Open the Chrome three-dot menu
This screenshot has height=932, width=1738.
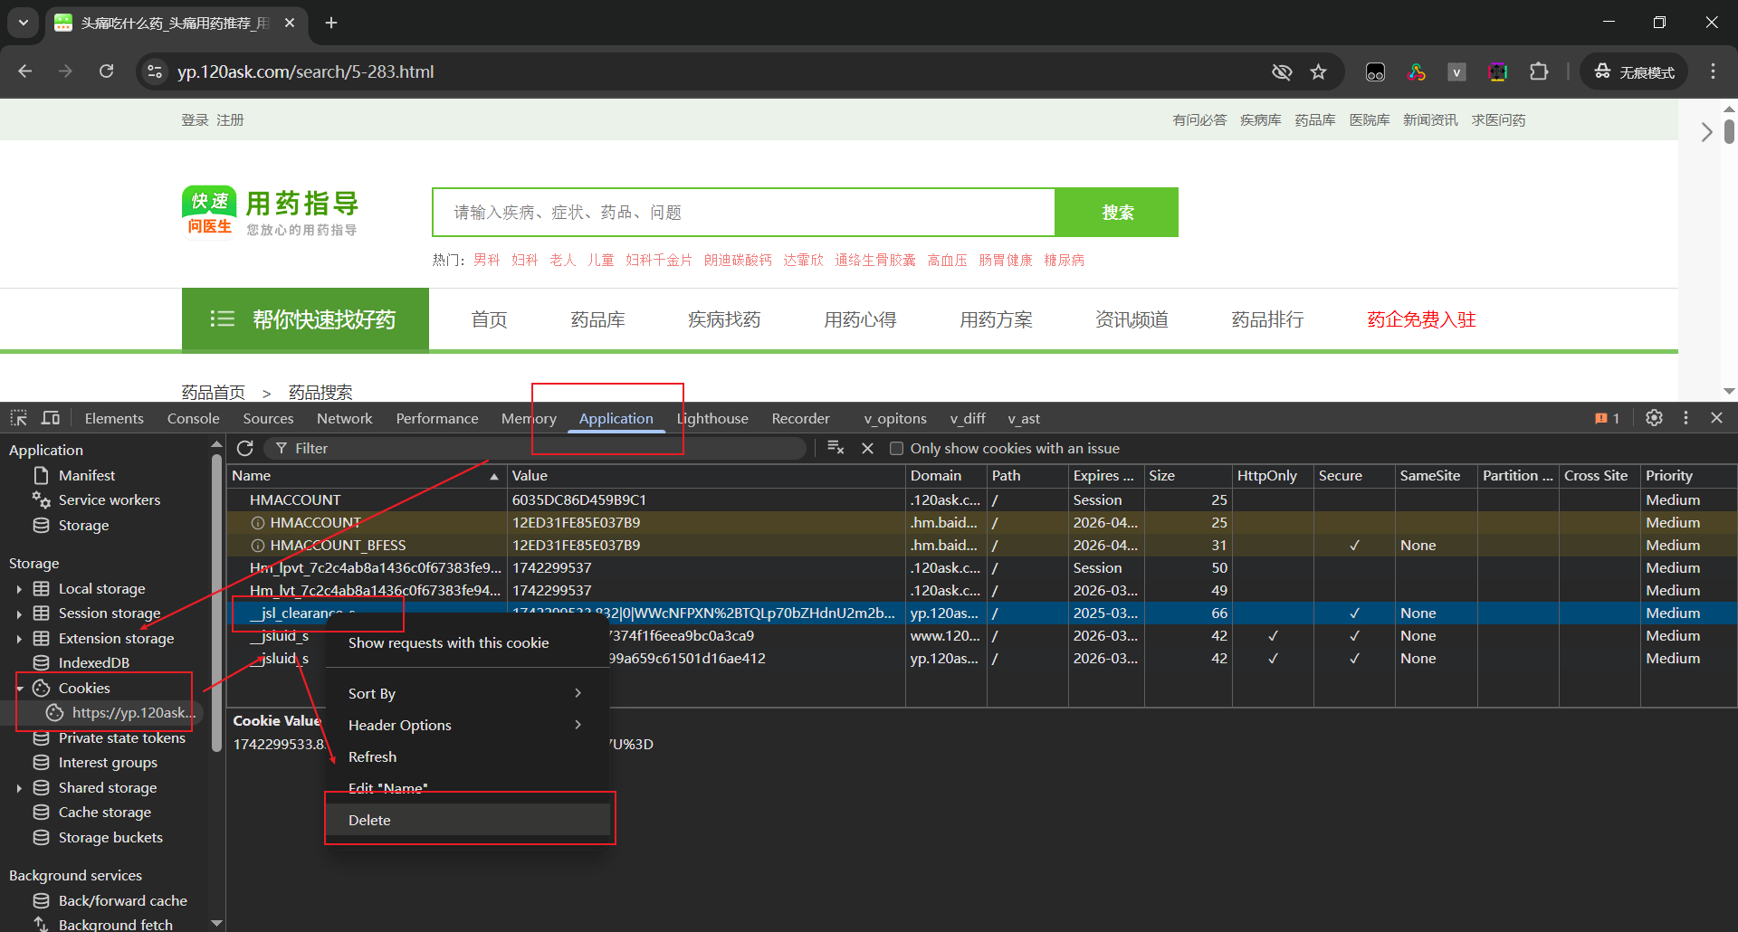coord(1713,71)
